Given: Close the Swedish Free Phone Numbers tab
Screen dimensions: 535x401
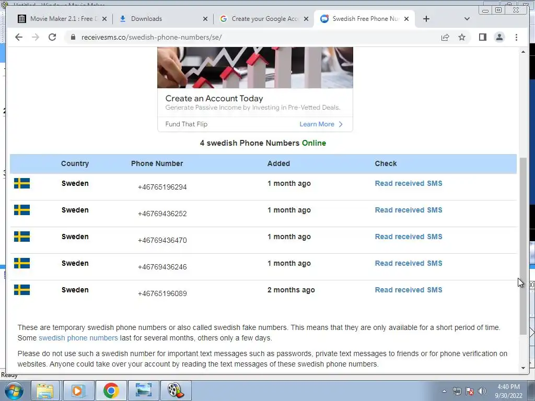Looking at the screenshot, I should click(x=406, y=19).
